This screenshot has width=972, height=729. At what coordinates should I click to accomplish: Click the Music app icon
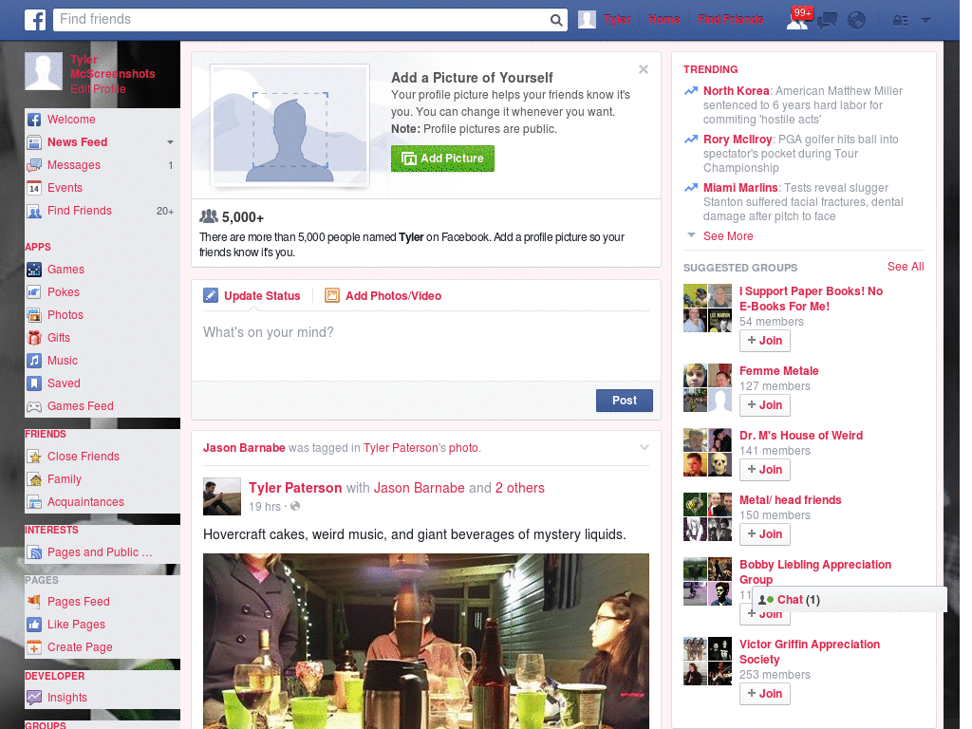[34, 361]
